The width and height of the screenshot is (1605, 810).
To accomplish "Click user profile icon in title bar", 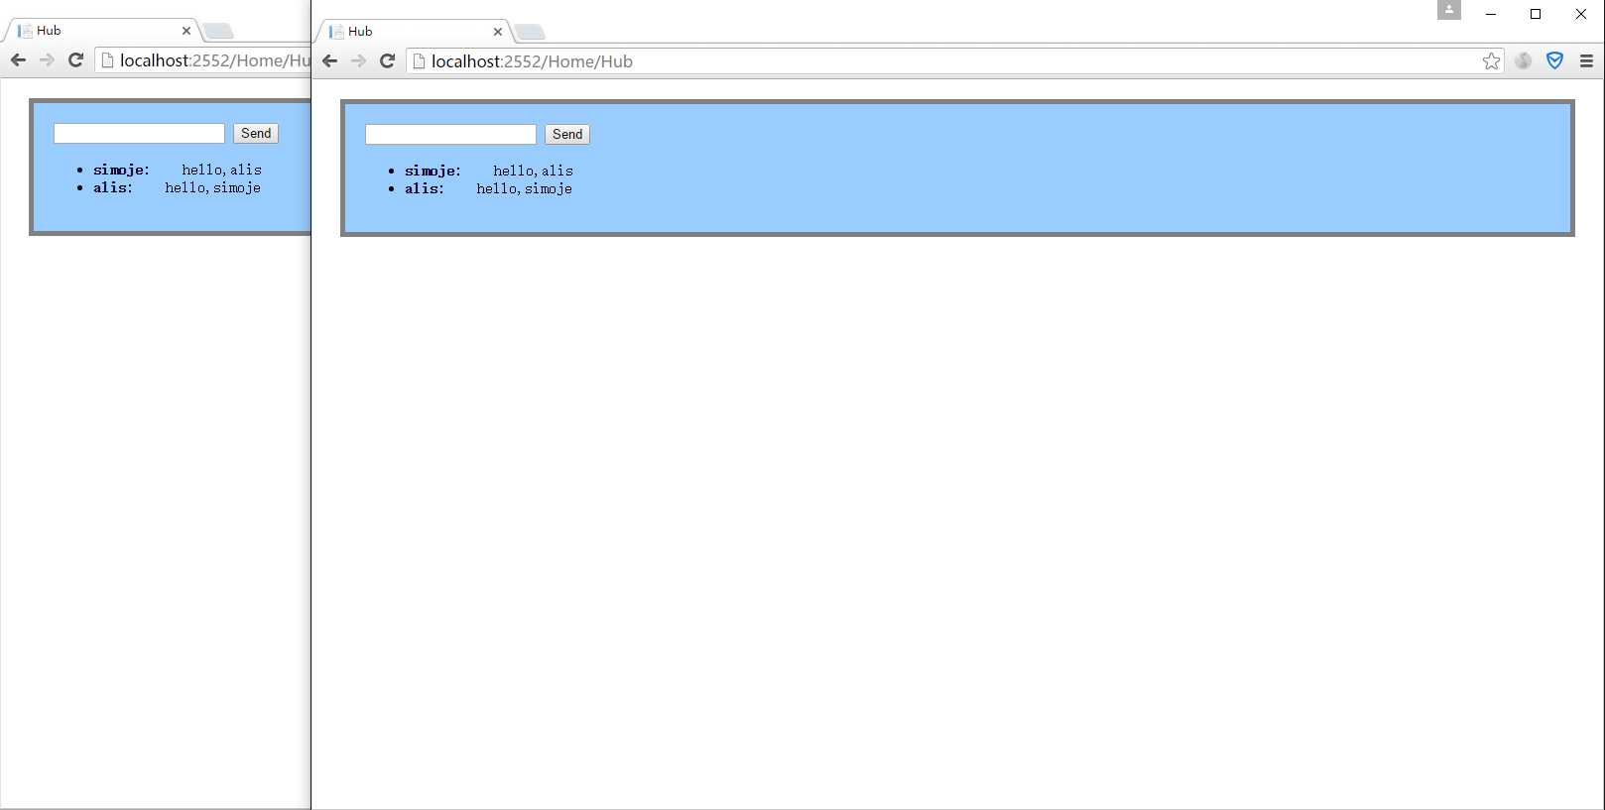I will [x=1449, y=10].
